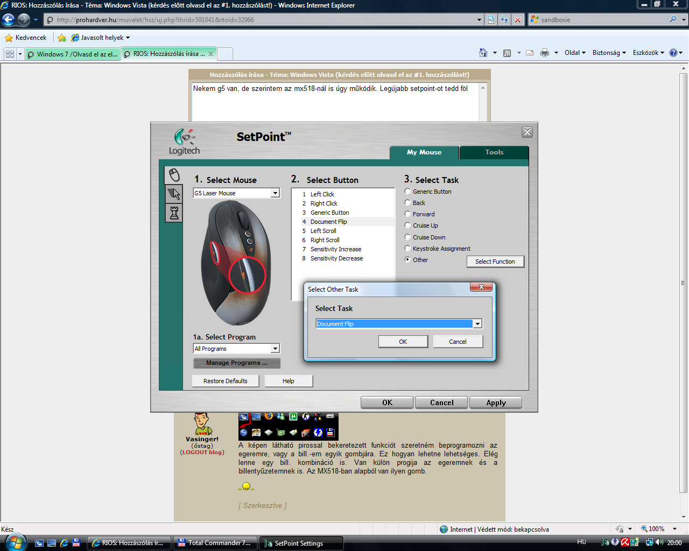Select Left Scroll in button list
Viewport: 689px width, 551px height.
[324, 231]
